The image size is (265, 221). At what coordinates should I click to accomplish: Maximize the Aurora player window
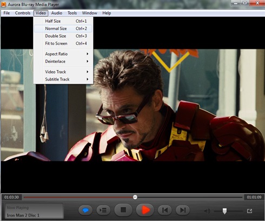click(x=245, y=3)
